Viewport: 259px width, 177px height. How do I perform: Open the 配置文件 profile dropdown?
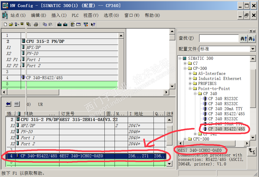(253, 49)
